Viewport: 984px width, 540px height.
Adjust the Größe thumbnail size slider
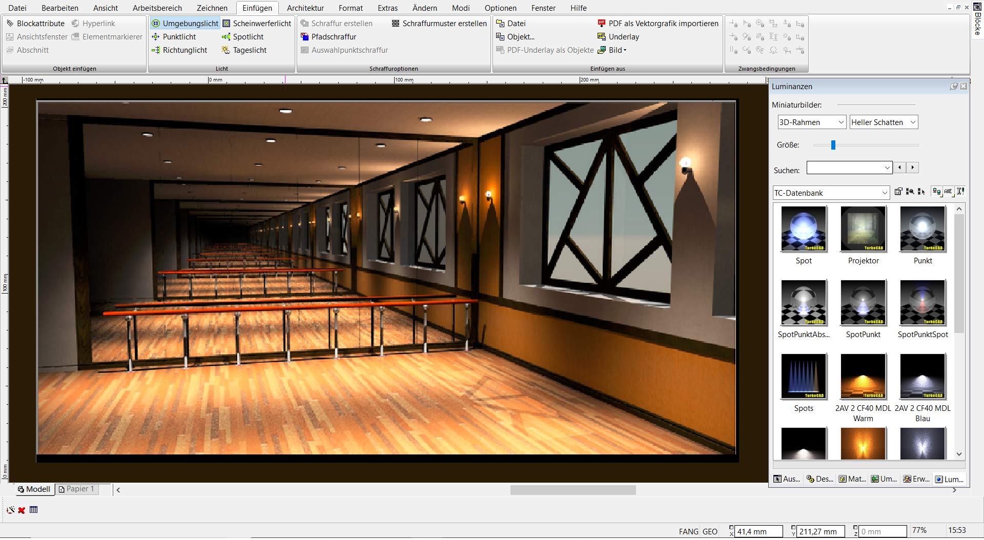[x=833, y=145]
